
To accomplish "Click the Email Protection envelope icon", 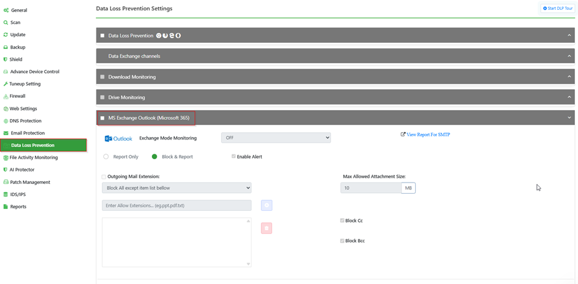I will point(6,133).
